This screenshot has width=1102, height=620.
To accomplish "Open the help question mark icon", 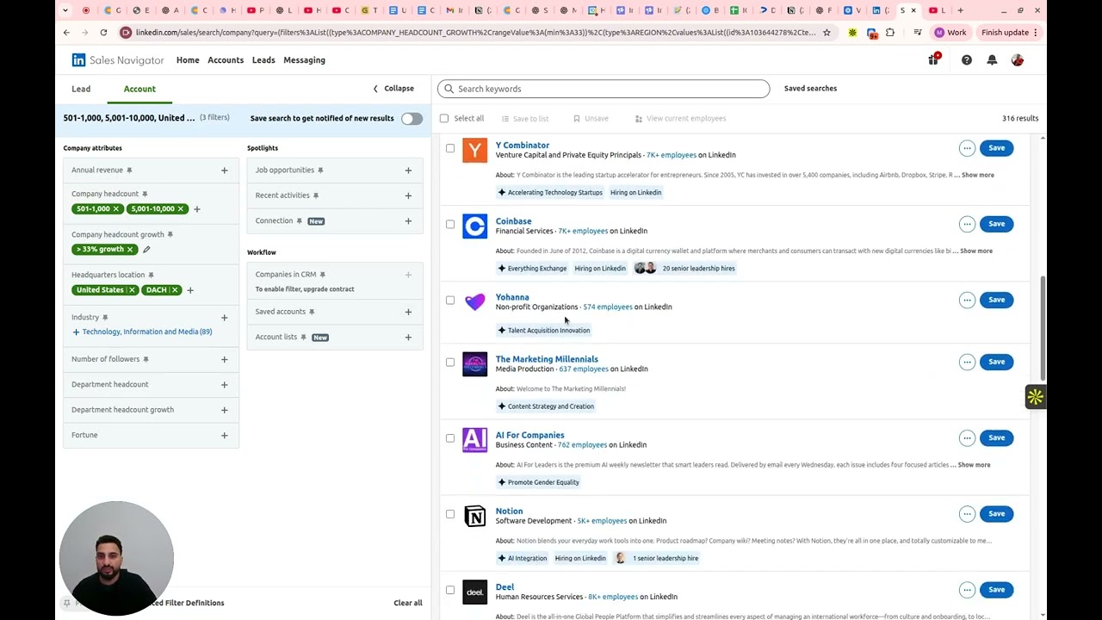I will tap(967, 60).
